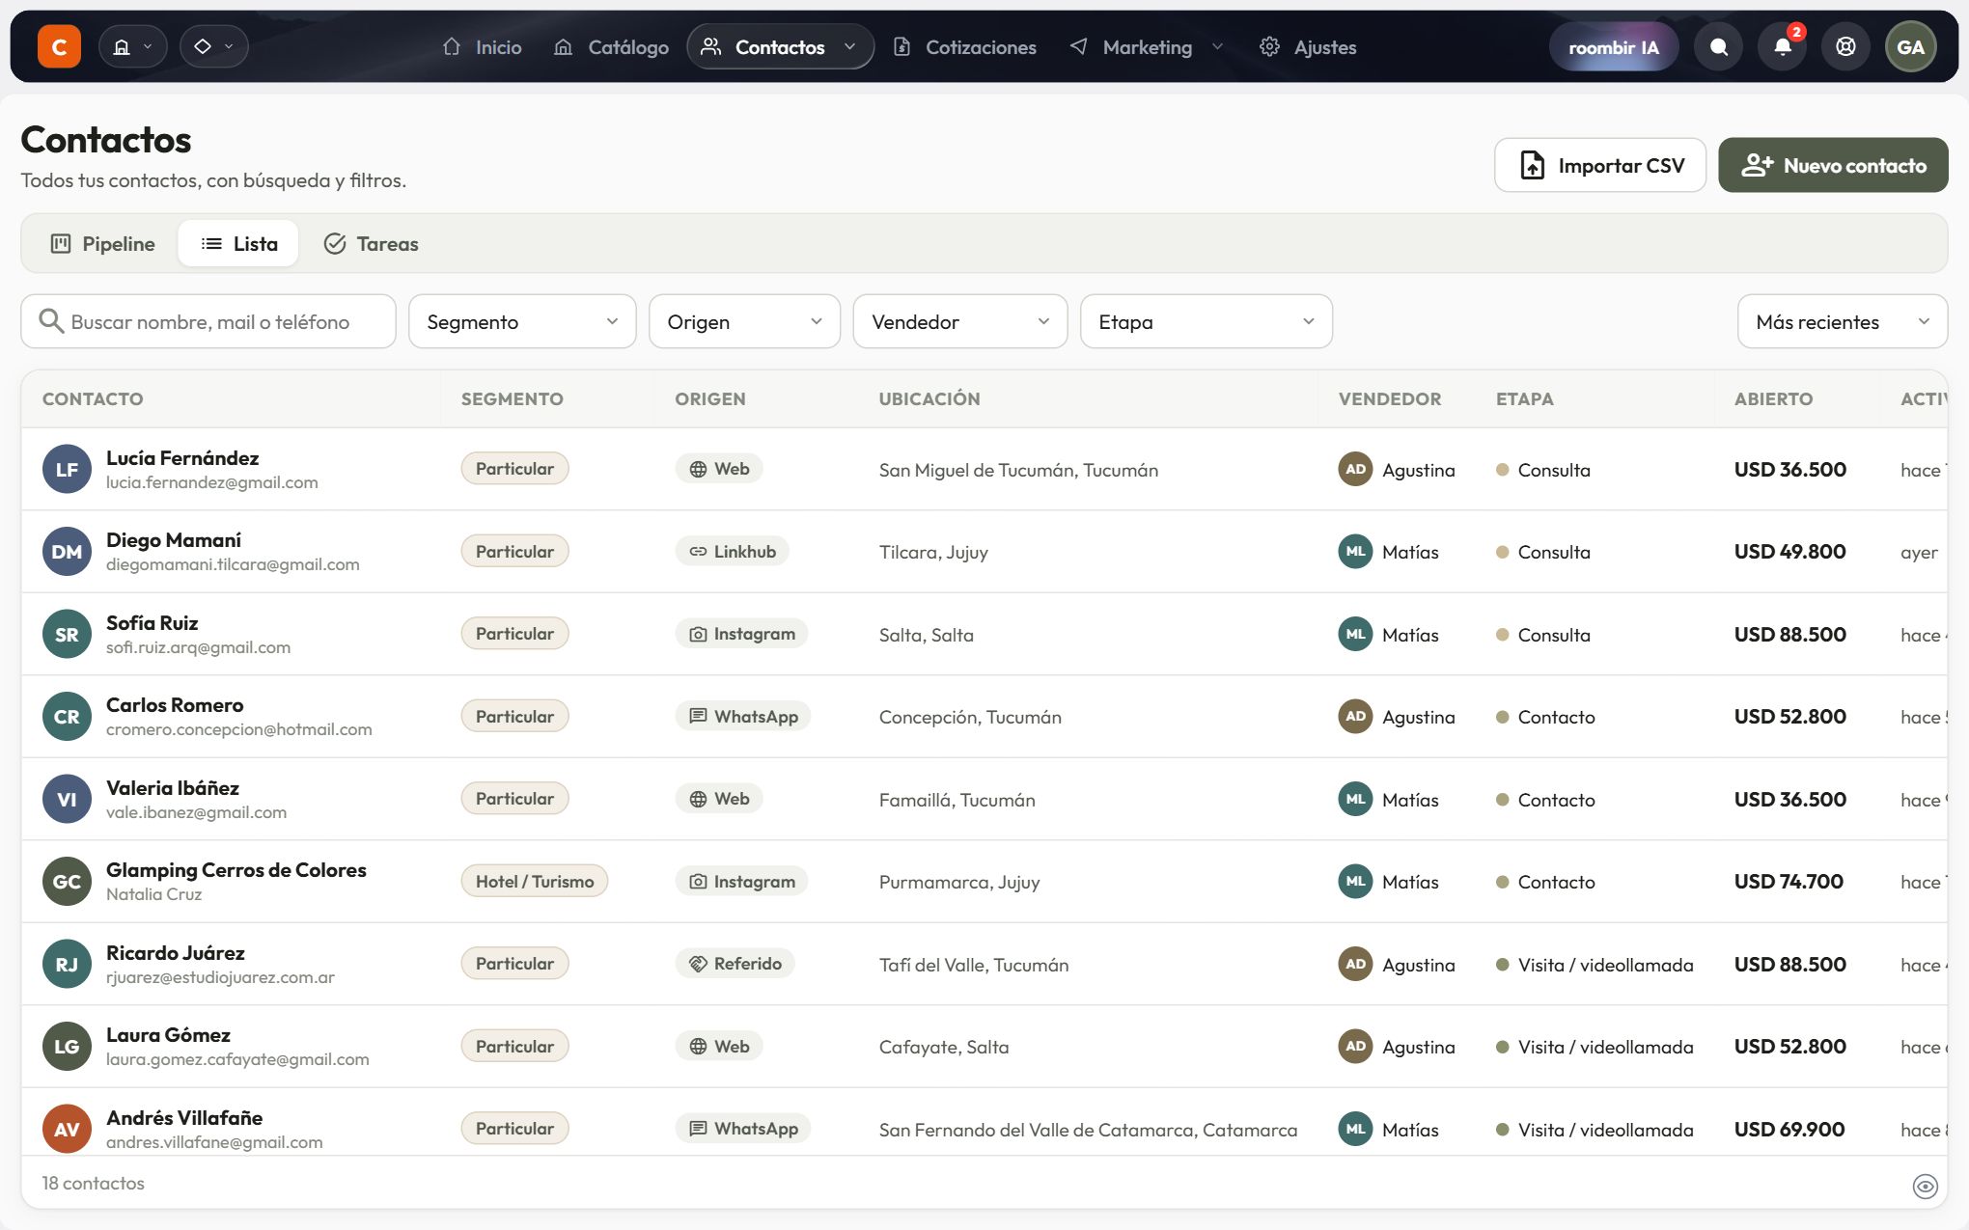This screenshot has height=1230, width=1969.
Task: Click Agustina's AD vendor avatar in Lucía's row
Action: point(1355,469)
